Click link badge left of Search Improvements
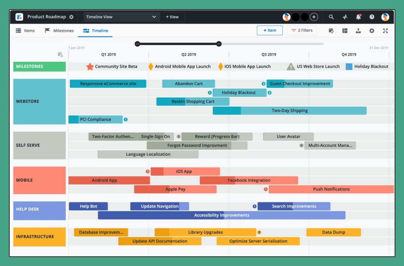The image size is (404, 266). pos(254,206)
